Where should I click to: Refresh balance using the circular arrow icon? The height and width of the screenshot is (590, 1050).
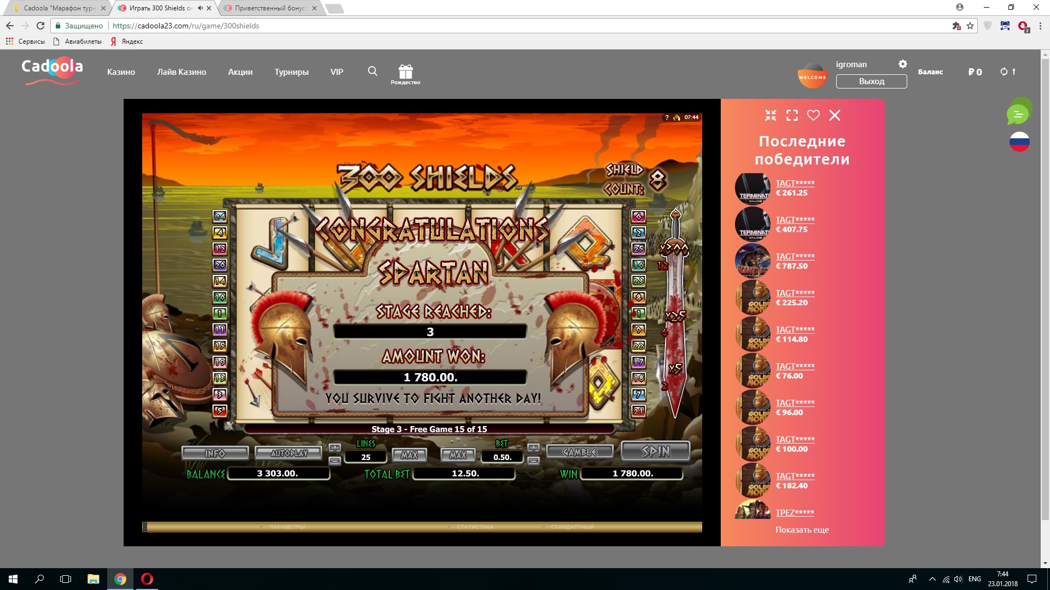point(1004,72)
